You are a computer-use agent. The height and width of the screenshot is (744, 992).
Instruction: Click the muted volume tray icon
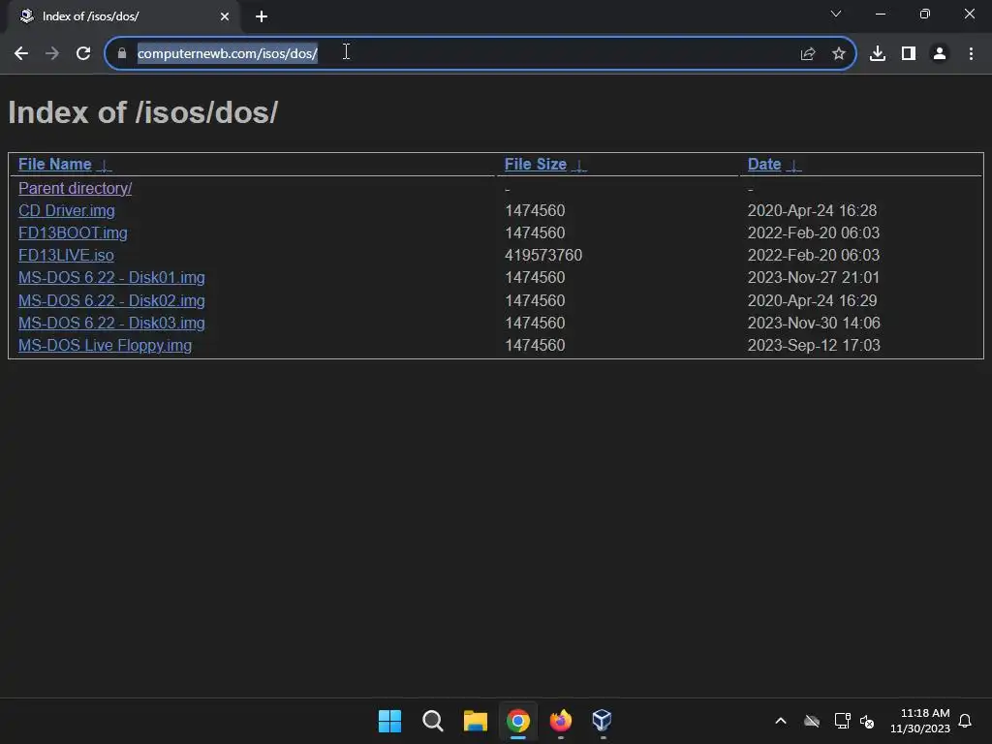867,721
